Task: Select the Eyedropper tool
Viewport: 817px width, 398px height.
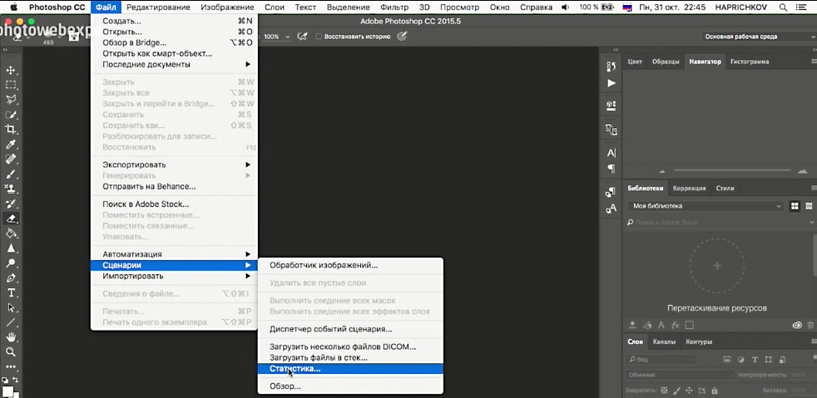Action: point(11,144)
